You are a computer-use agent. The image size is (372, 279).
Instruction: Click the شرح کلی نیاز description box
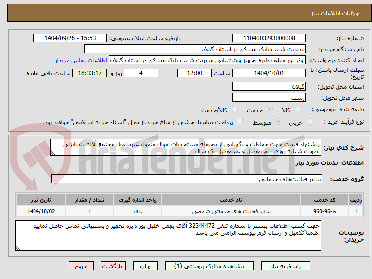click(186, 147)
